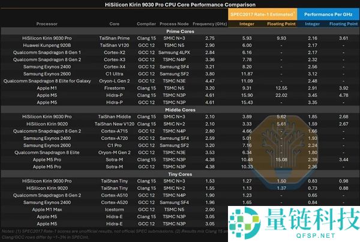Click the 'Samsung 4LPX' process node cell

[174, 52]
